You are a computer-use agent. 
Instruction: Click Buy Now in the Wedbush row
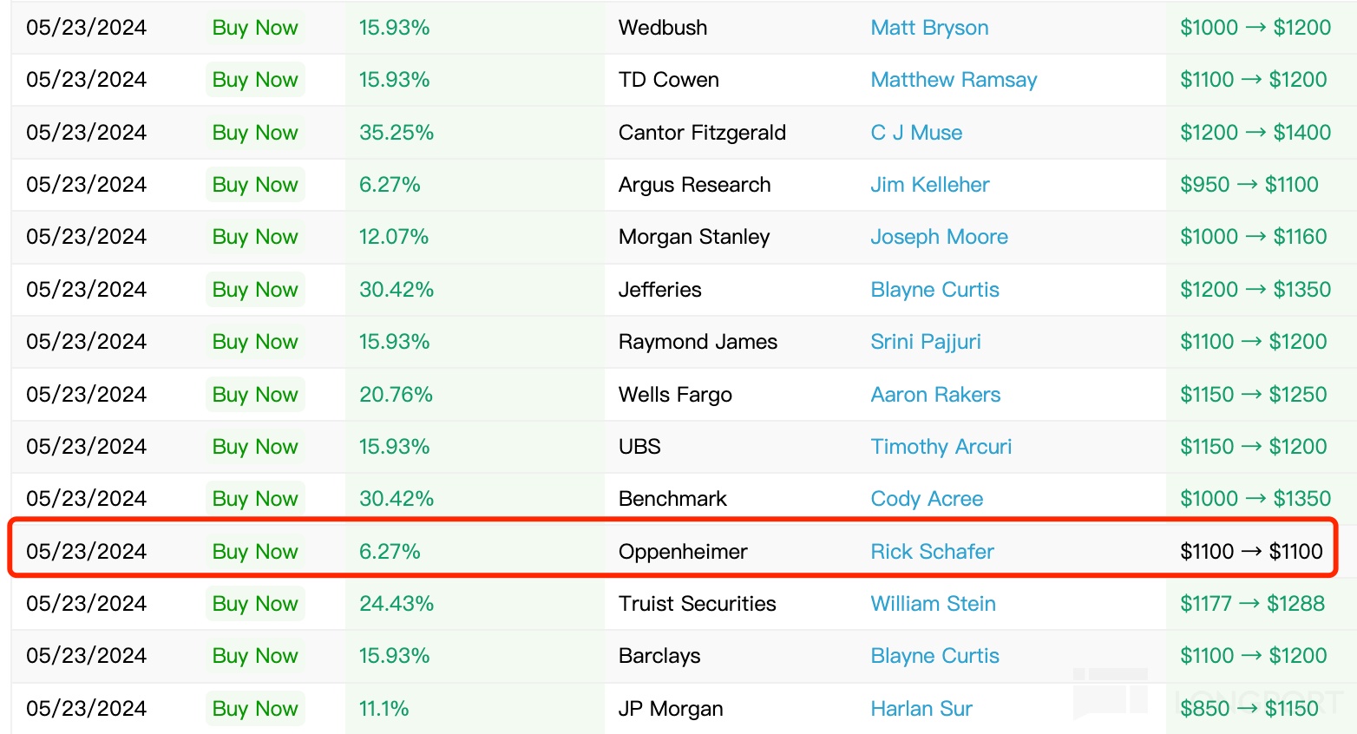pos(255,28)
